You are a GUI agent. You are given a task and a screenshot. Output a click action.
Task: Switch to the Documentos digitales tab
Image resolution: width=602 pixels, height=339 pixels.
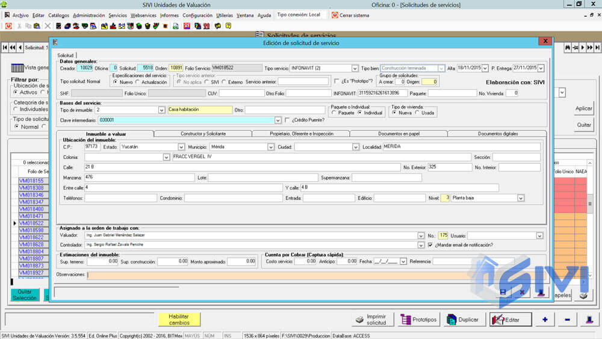point(498,134)
